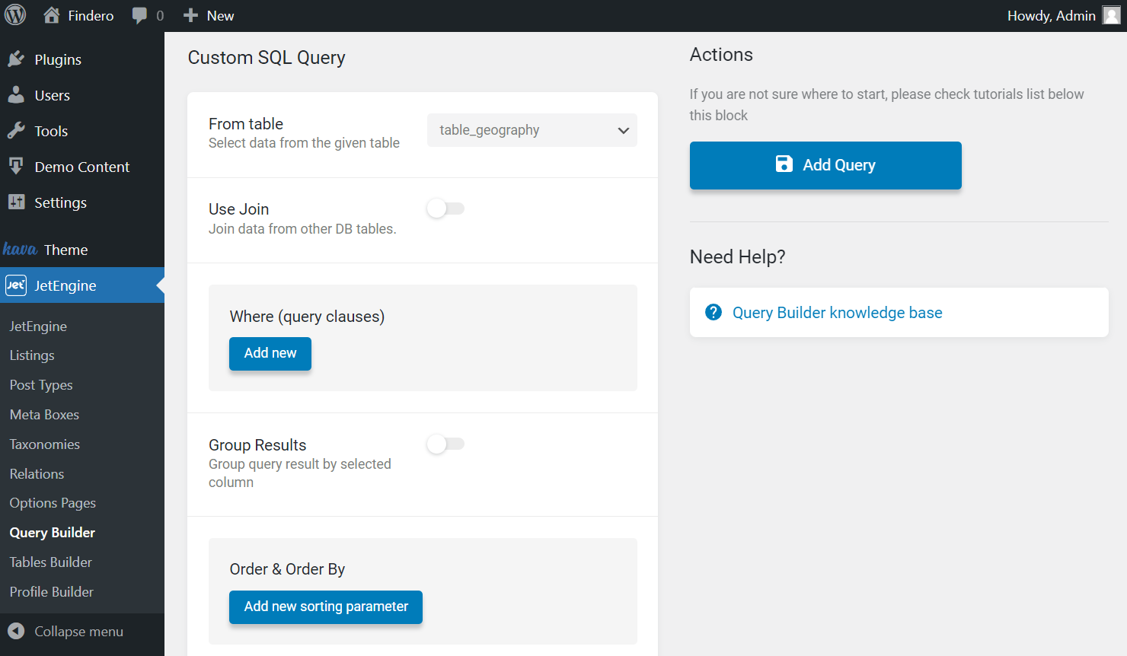Click the WordPress logo icon
The width and height of the screenshot is (1127, 656).
tap(15, 15)
